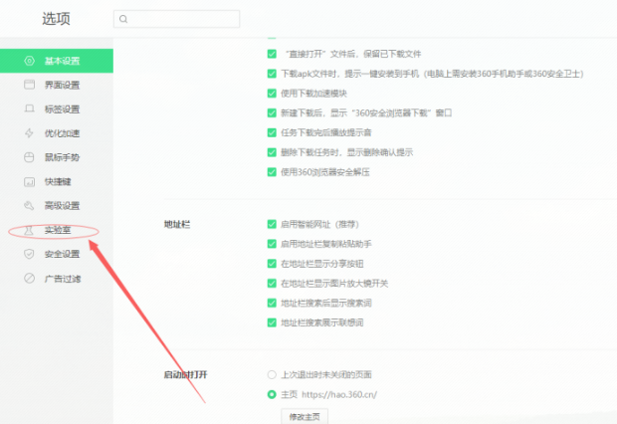Open 安全设置 section
The image size is (617, 424).
pyautogui.click(x=57, y=254)
